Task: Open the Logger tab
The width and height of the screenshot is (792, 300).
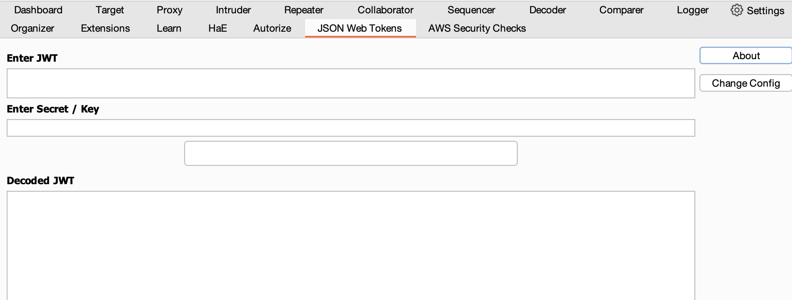Action: (x=692, y=10)
